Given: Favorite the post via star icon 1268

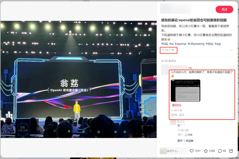Looking at the screenshot, I should tap(209, 151).
